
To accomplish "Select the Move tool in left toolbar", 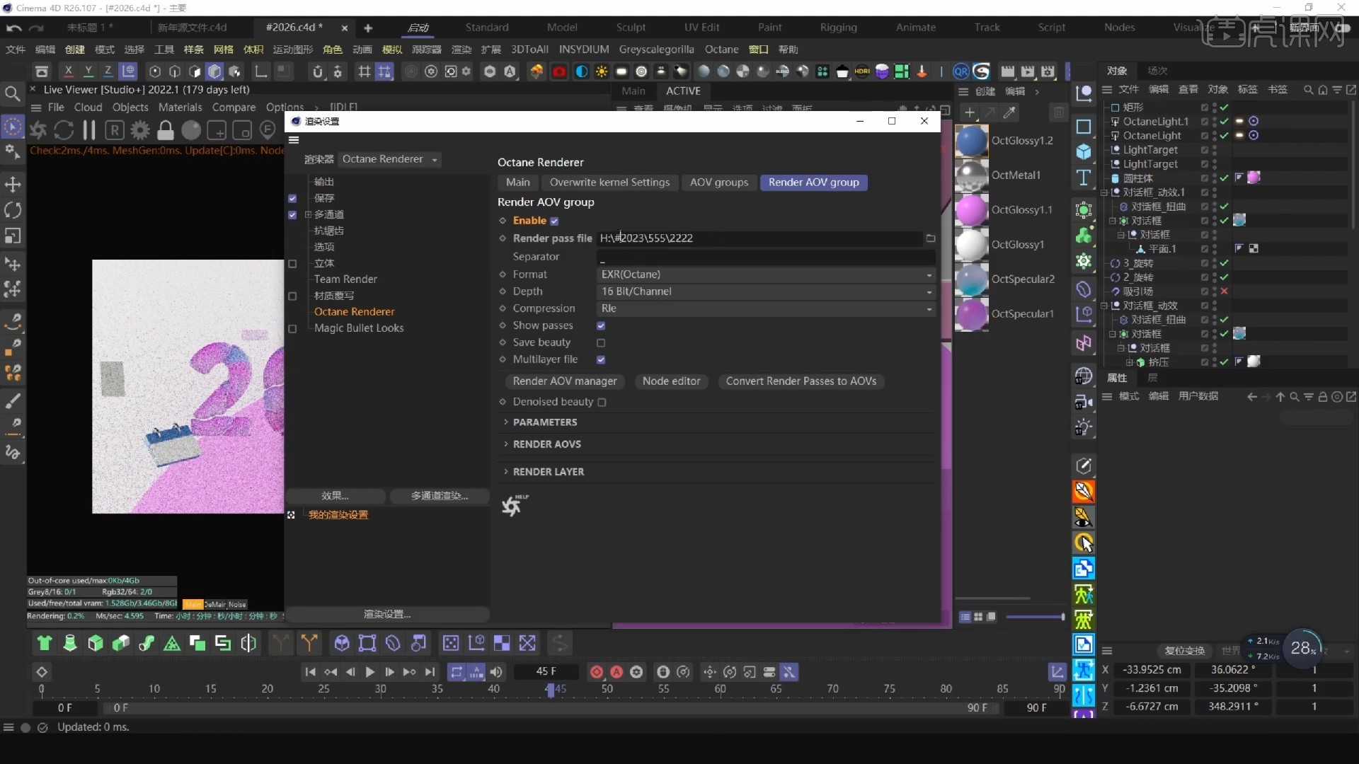I will (13, 185).
